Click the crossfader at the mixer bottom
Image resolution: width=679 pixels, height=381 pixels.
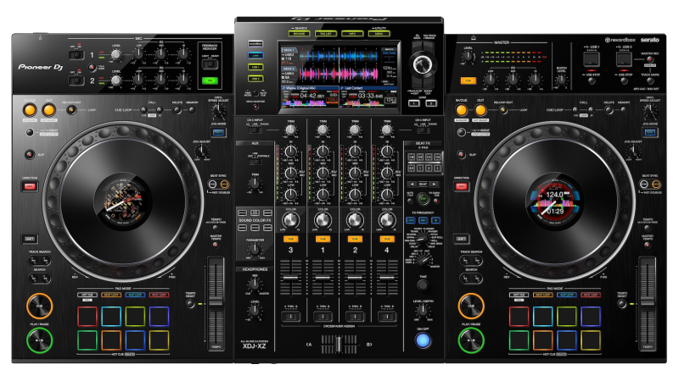tap(339, 345)
